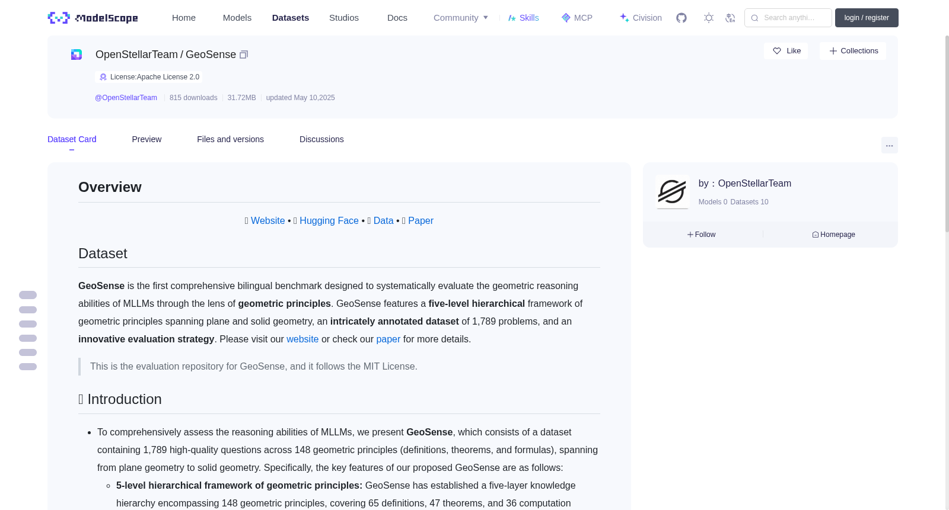949x510 pixels.
Task: Open MCP in the top navigation
Action: click(x=577, y=18)
